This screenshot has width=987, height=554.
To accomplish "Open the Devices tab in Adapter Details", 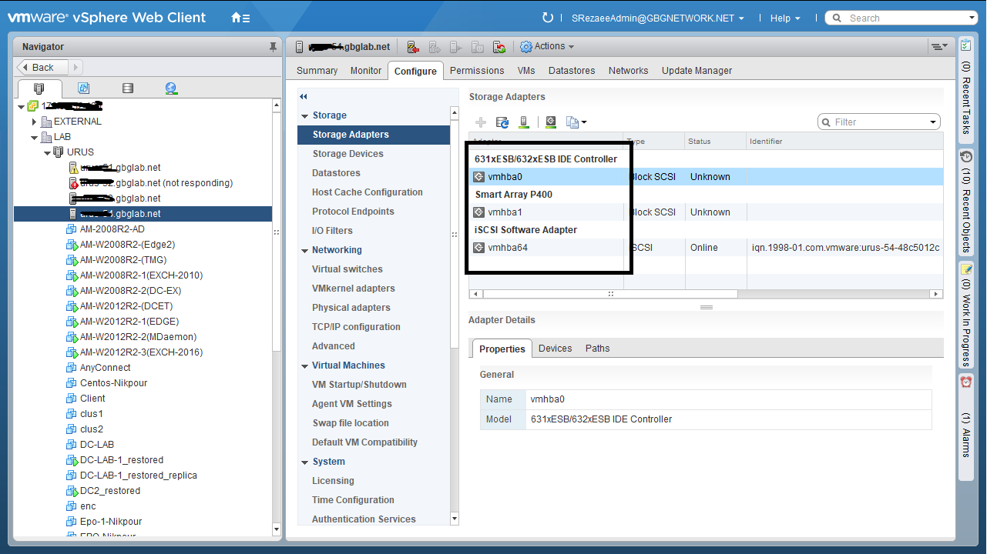I will tap(555, 349).
